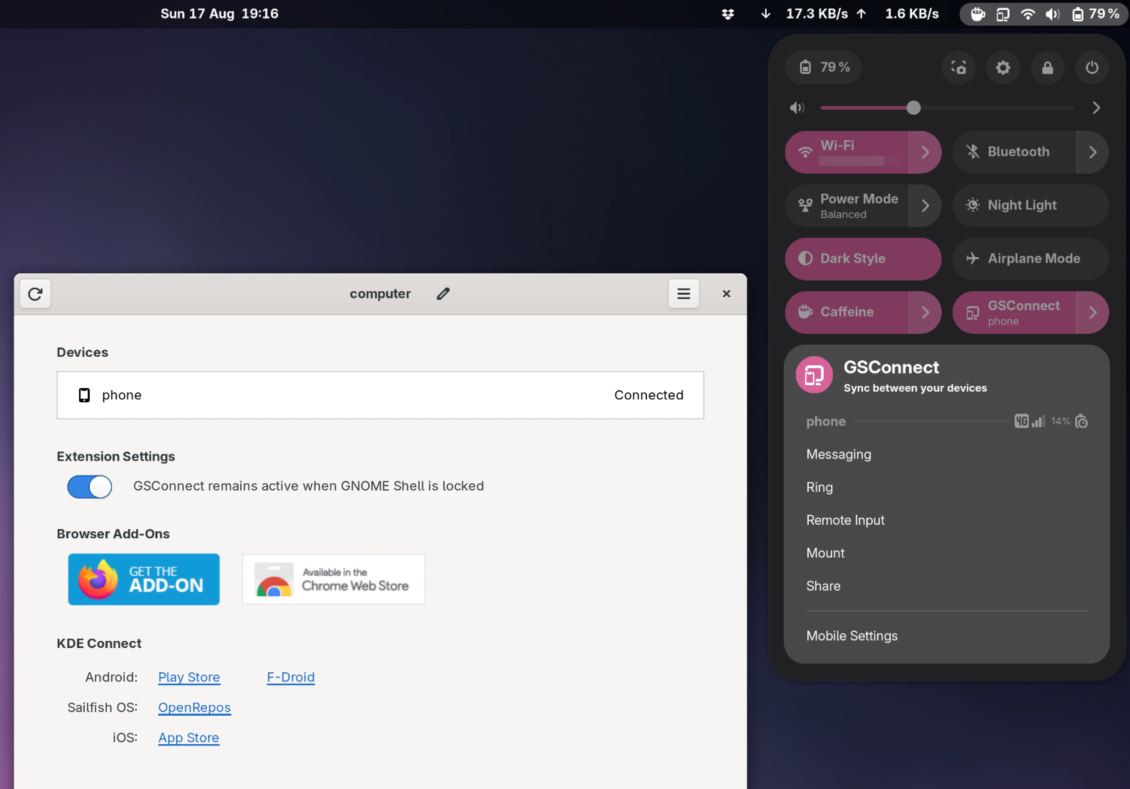1130x789 pixels.
Task: Click the 4G signal strength indicator
Action: pos(1030,422)
